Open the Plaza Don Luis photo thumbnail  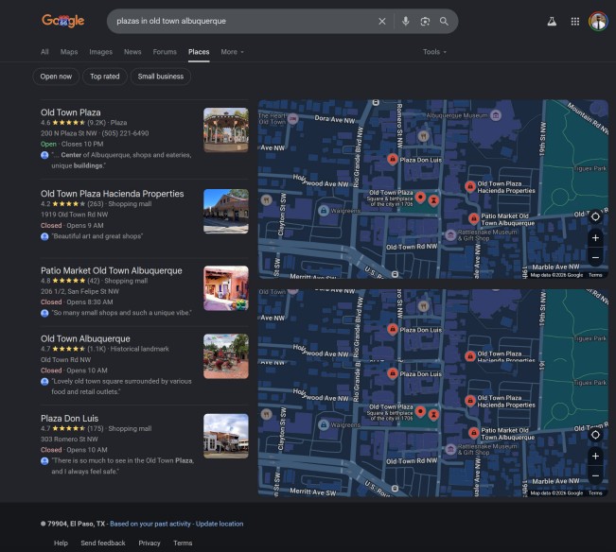tap(226, 436)
